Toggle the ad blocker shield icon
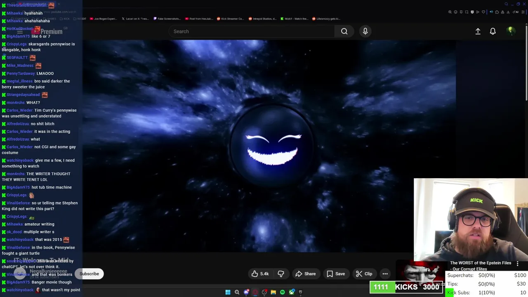The image size is (528, 297). 472,12
